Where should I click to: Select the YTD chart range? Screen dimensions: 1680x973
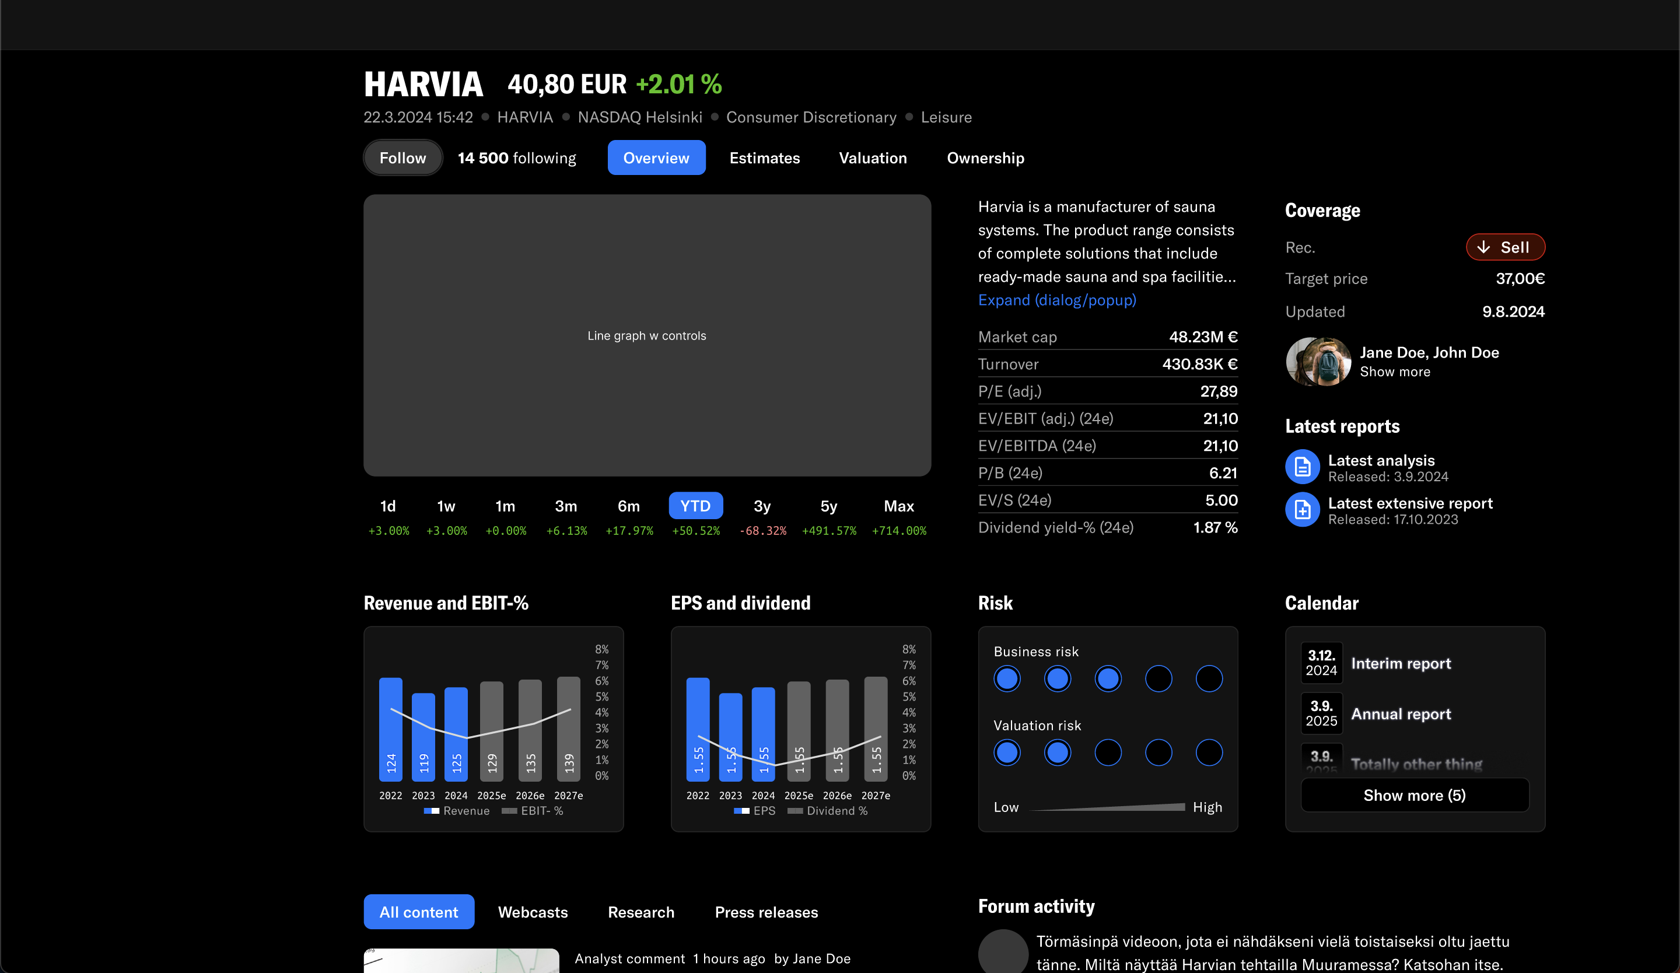pyautogui.click(x=695, y=506)
